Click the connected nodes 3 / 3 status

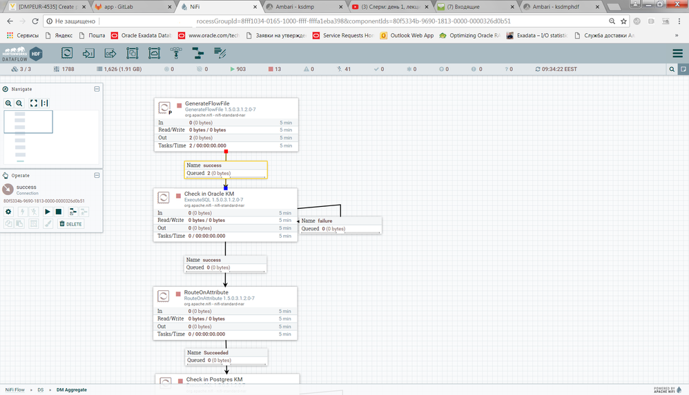click(21, 69)
